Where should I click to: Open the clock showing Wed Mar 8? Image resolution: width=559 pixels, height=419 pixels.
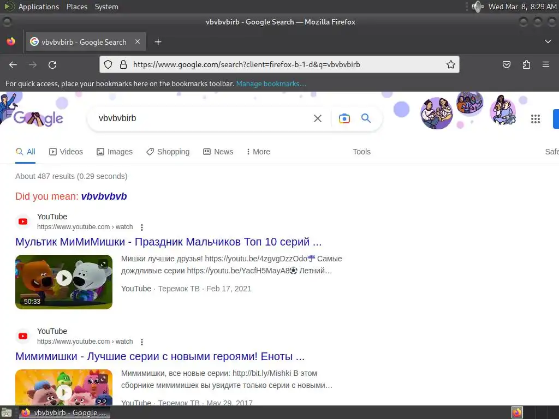click(522, 7)
